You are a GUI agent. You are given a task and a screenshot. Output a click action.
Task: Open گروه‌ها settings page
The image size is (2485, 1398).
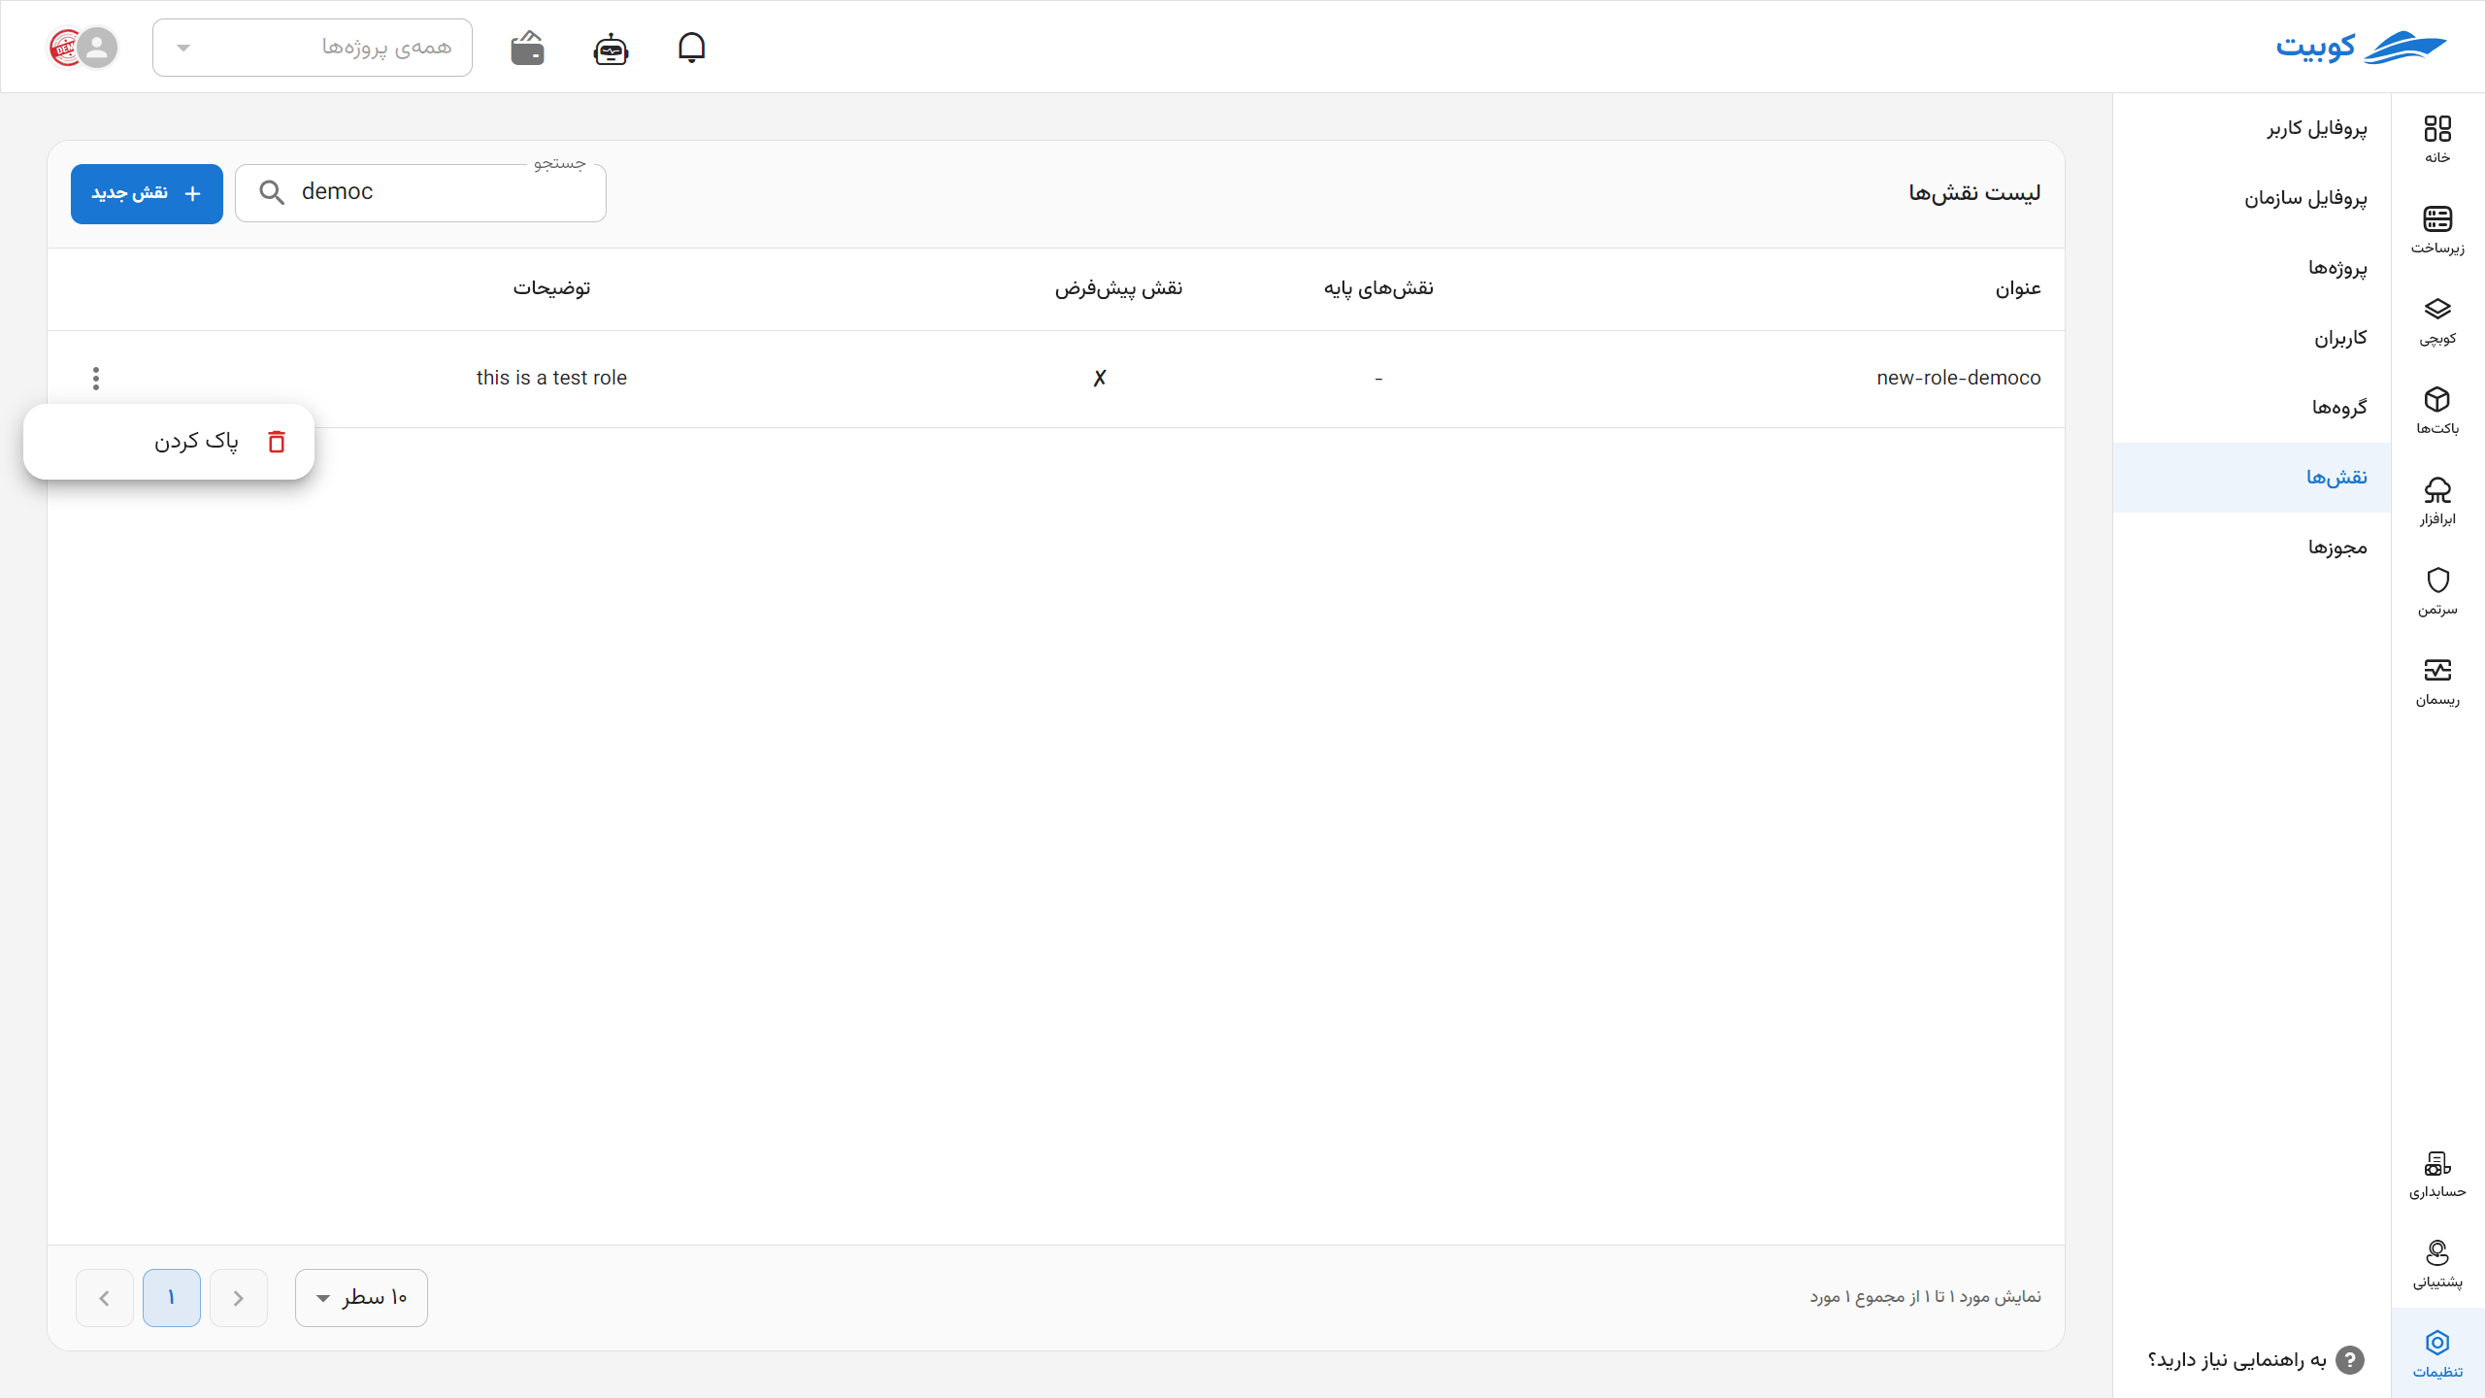[x=2252, y=408]
